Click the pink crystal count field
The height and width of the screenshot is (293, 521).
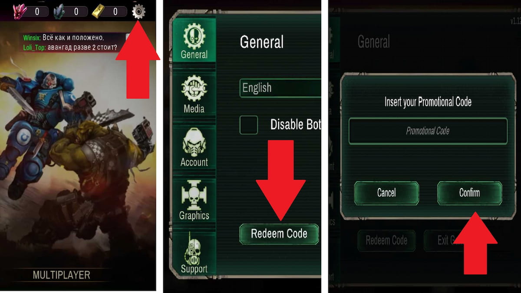pyautogui.click(x=36, y=12)
